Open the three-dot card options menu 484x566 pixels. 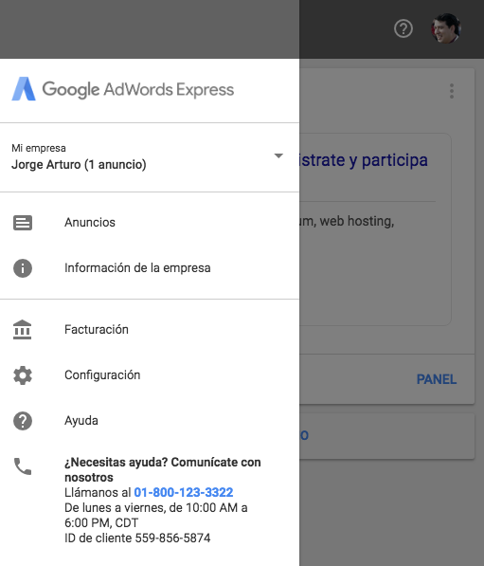point(452,91)
